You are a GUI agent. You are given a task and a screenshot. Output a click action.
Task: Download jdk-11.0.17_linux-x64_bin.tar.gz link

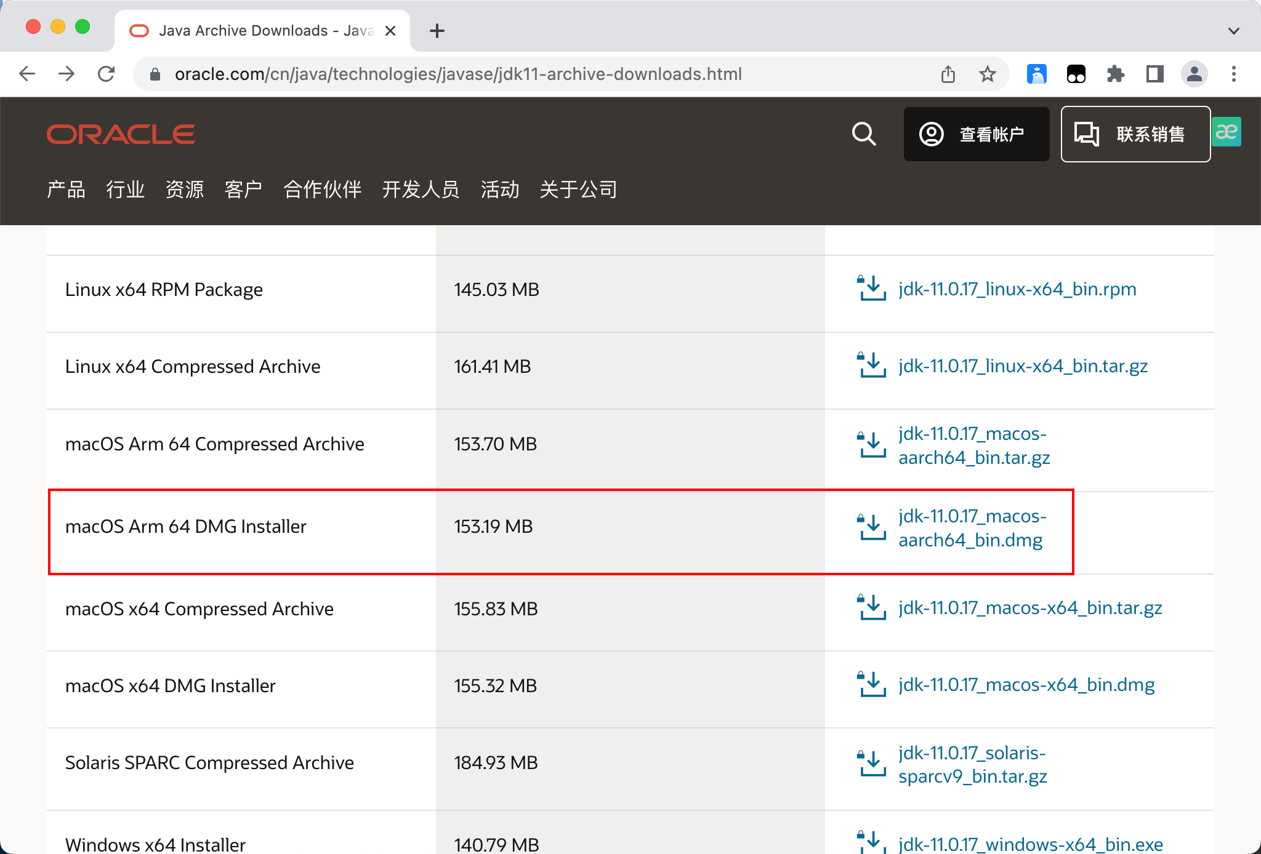(x=1023, y=366)
